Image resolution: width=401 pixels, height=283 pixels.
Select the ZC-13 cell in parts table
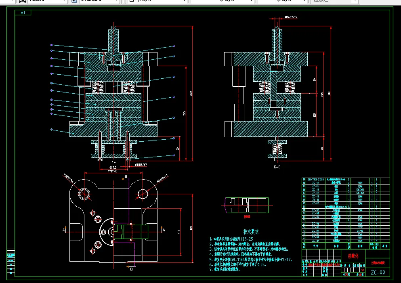315,193
